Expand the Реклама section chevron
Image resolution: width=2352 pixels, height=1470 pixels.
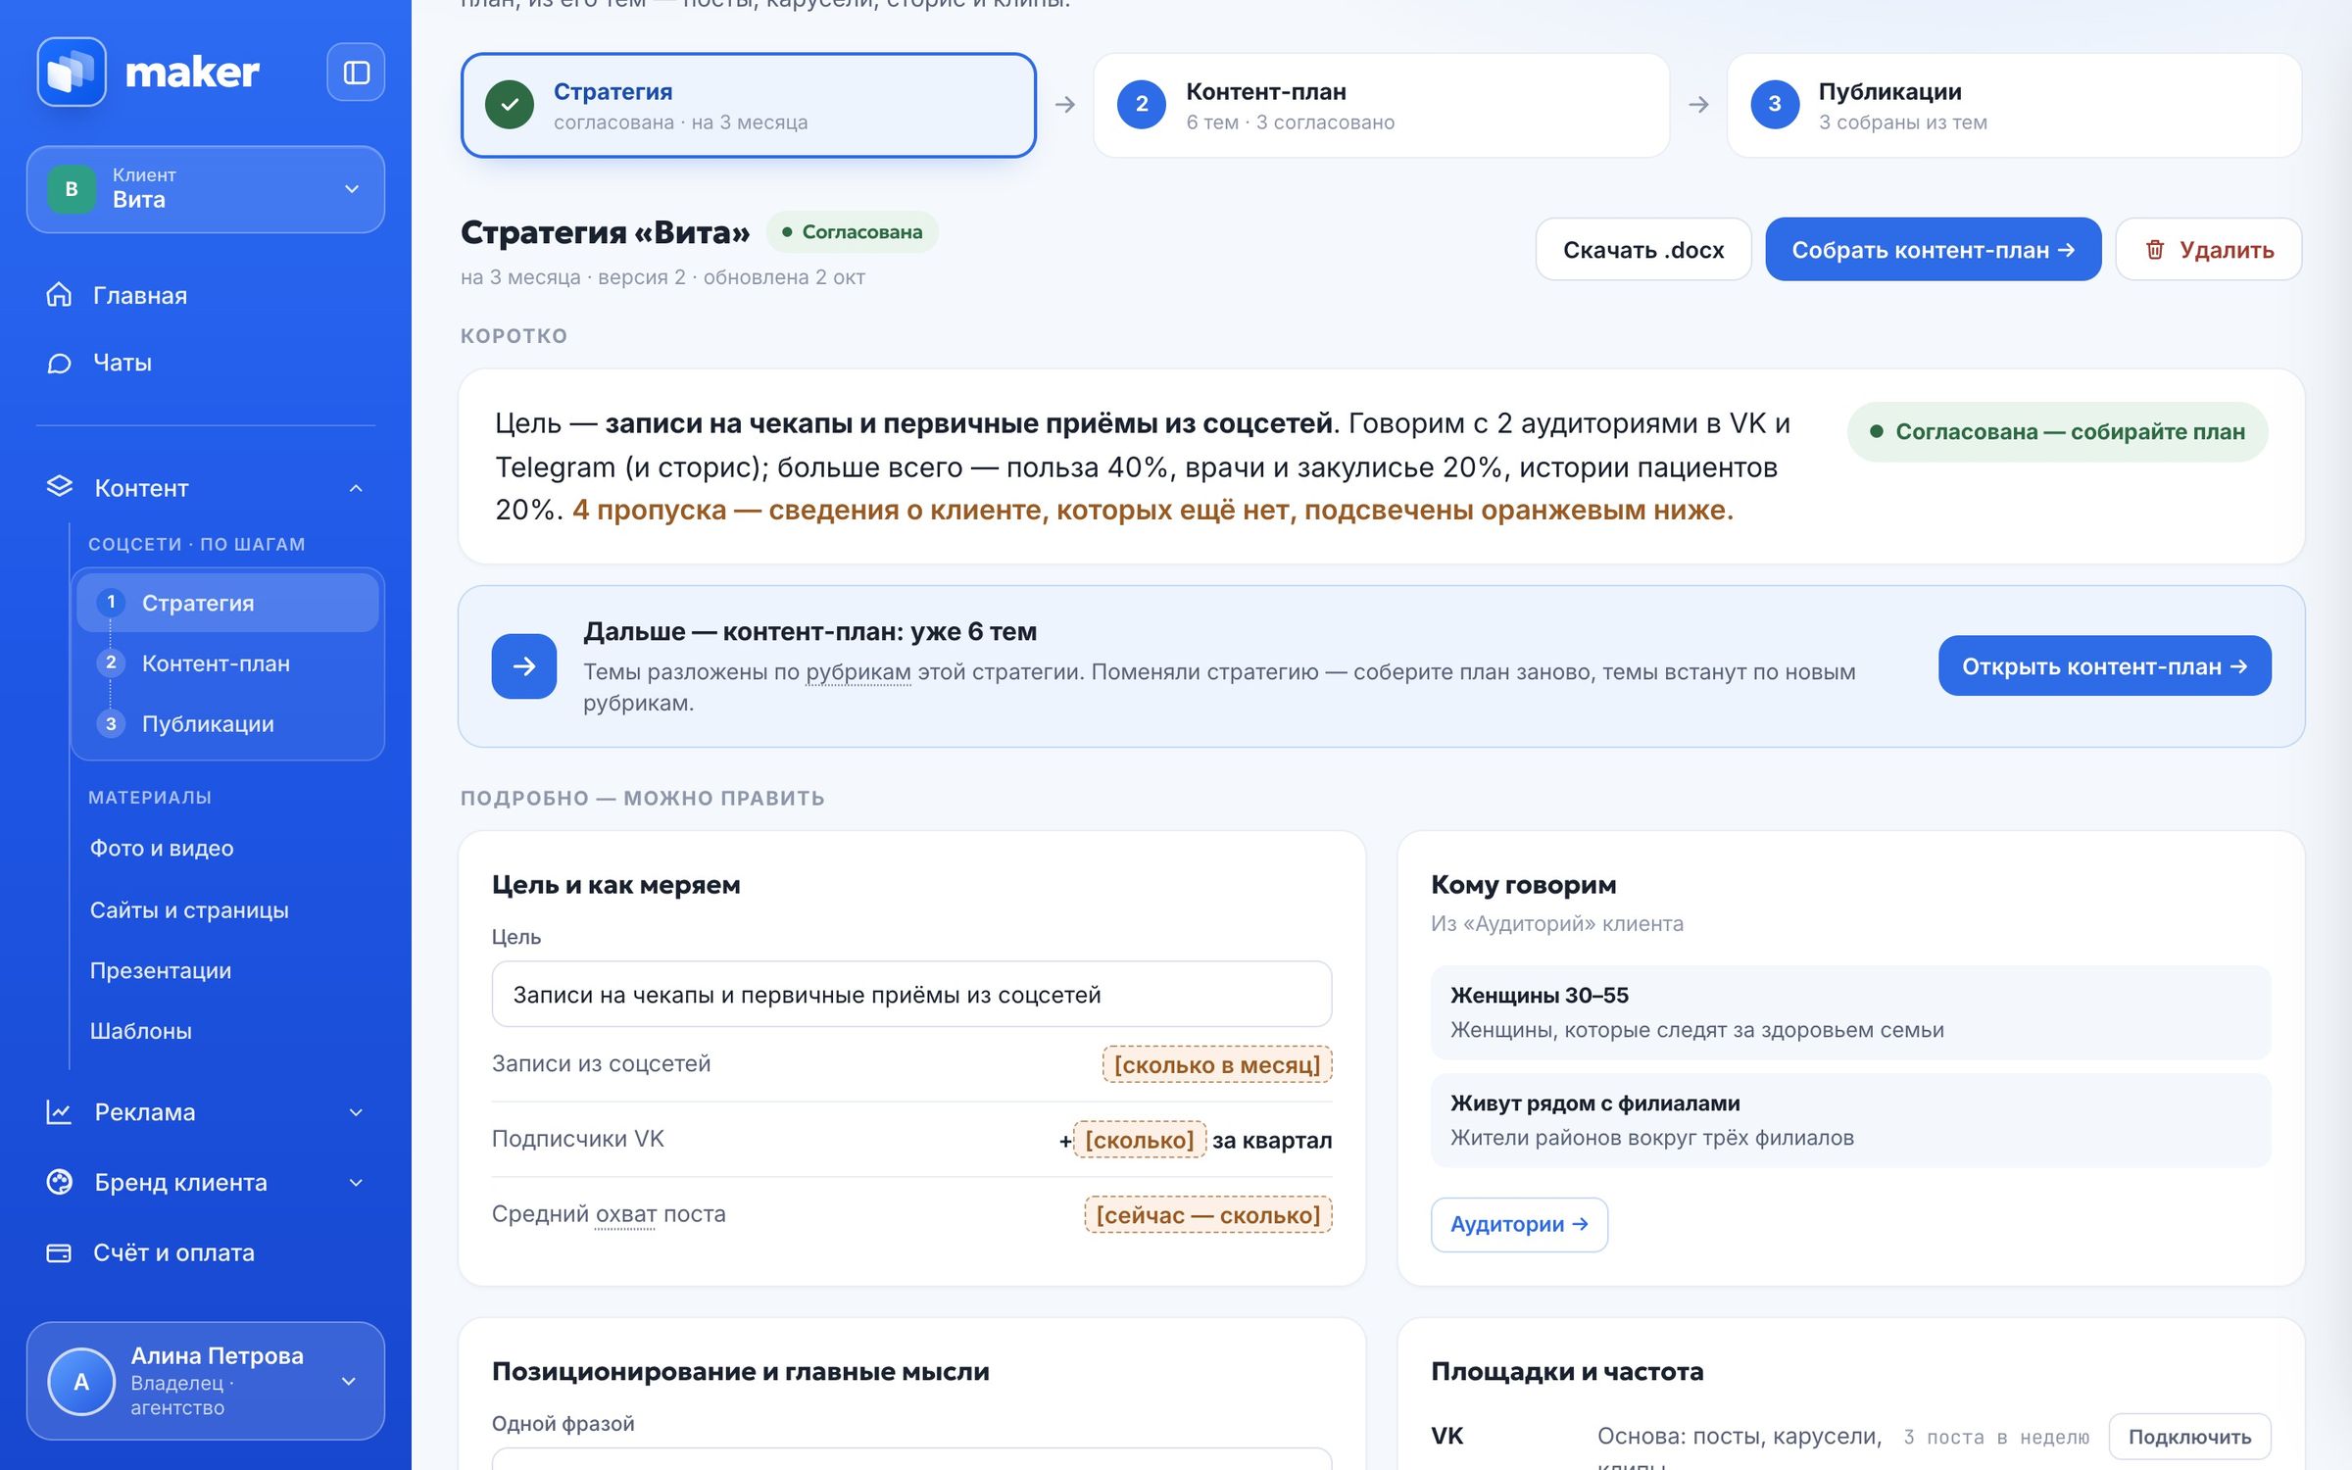point(356,1112)
